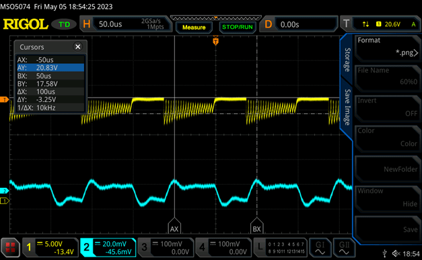Click the orange trigger level marker
This screenshot has width=422, height=260.
4,100
